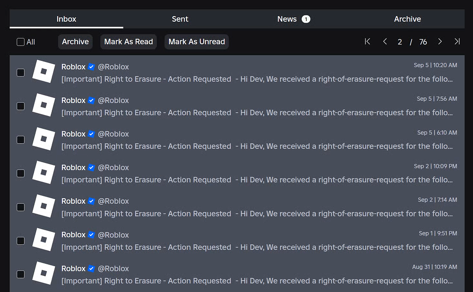Switch to the Sent tab
This screenshot has height=292, width=473.
click(x=180, y=19)
